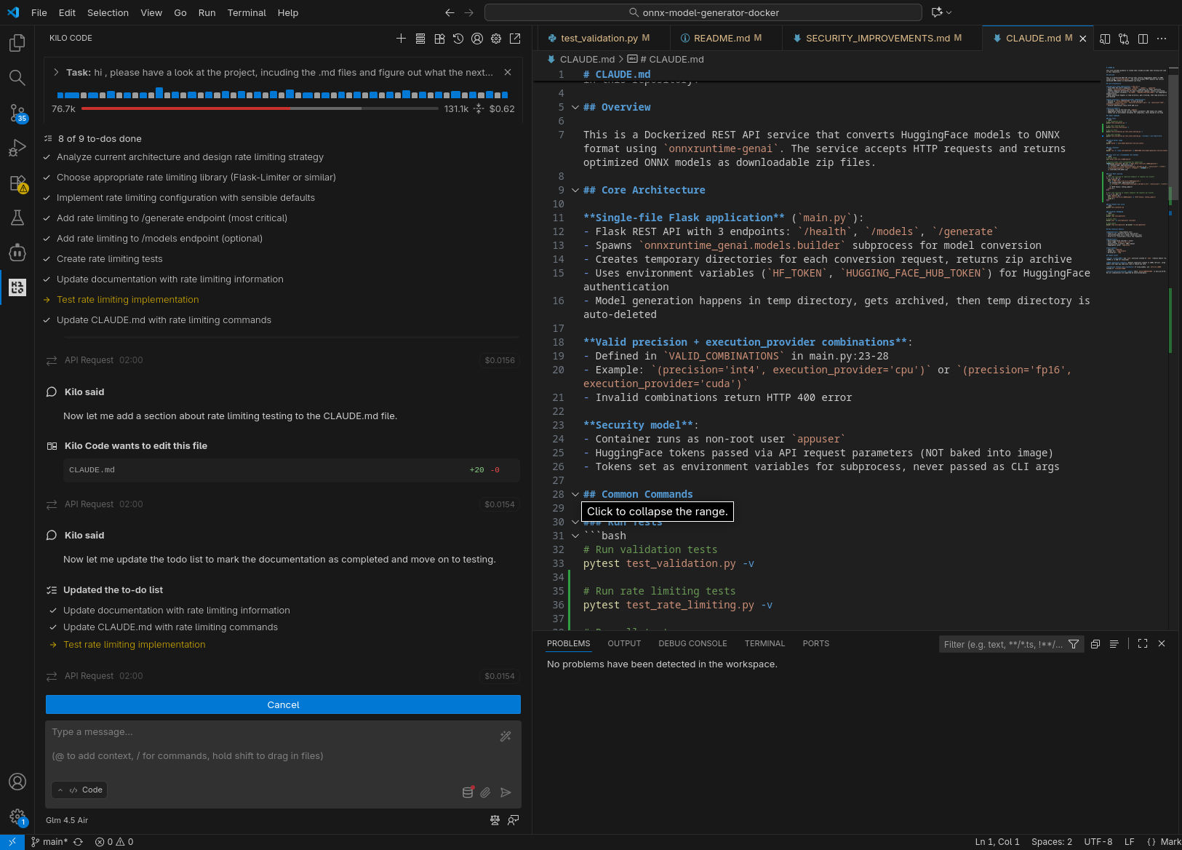Image resolution: width=1182 pixels, height=850 pixels.
Task: Open the Terminal menu
Action: [247, 12]
